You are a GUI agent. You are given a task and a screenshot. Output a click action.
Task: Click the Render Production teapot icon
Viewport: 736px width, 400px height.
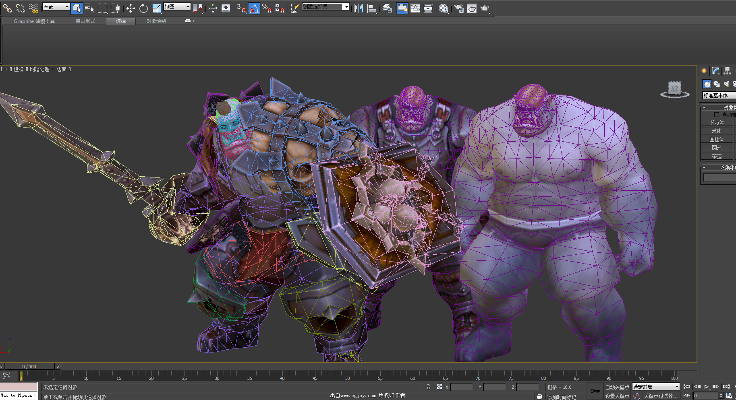click(485, 8)
